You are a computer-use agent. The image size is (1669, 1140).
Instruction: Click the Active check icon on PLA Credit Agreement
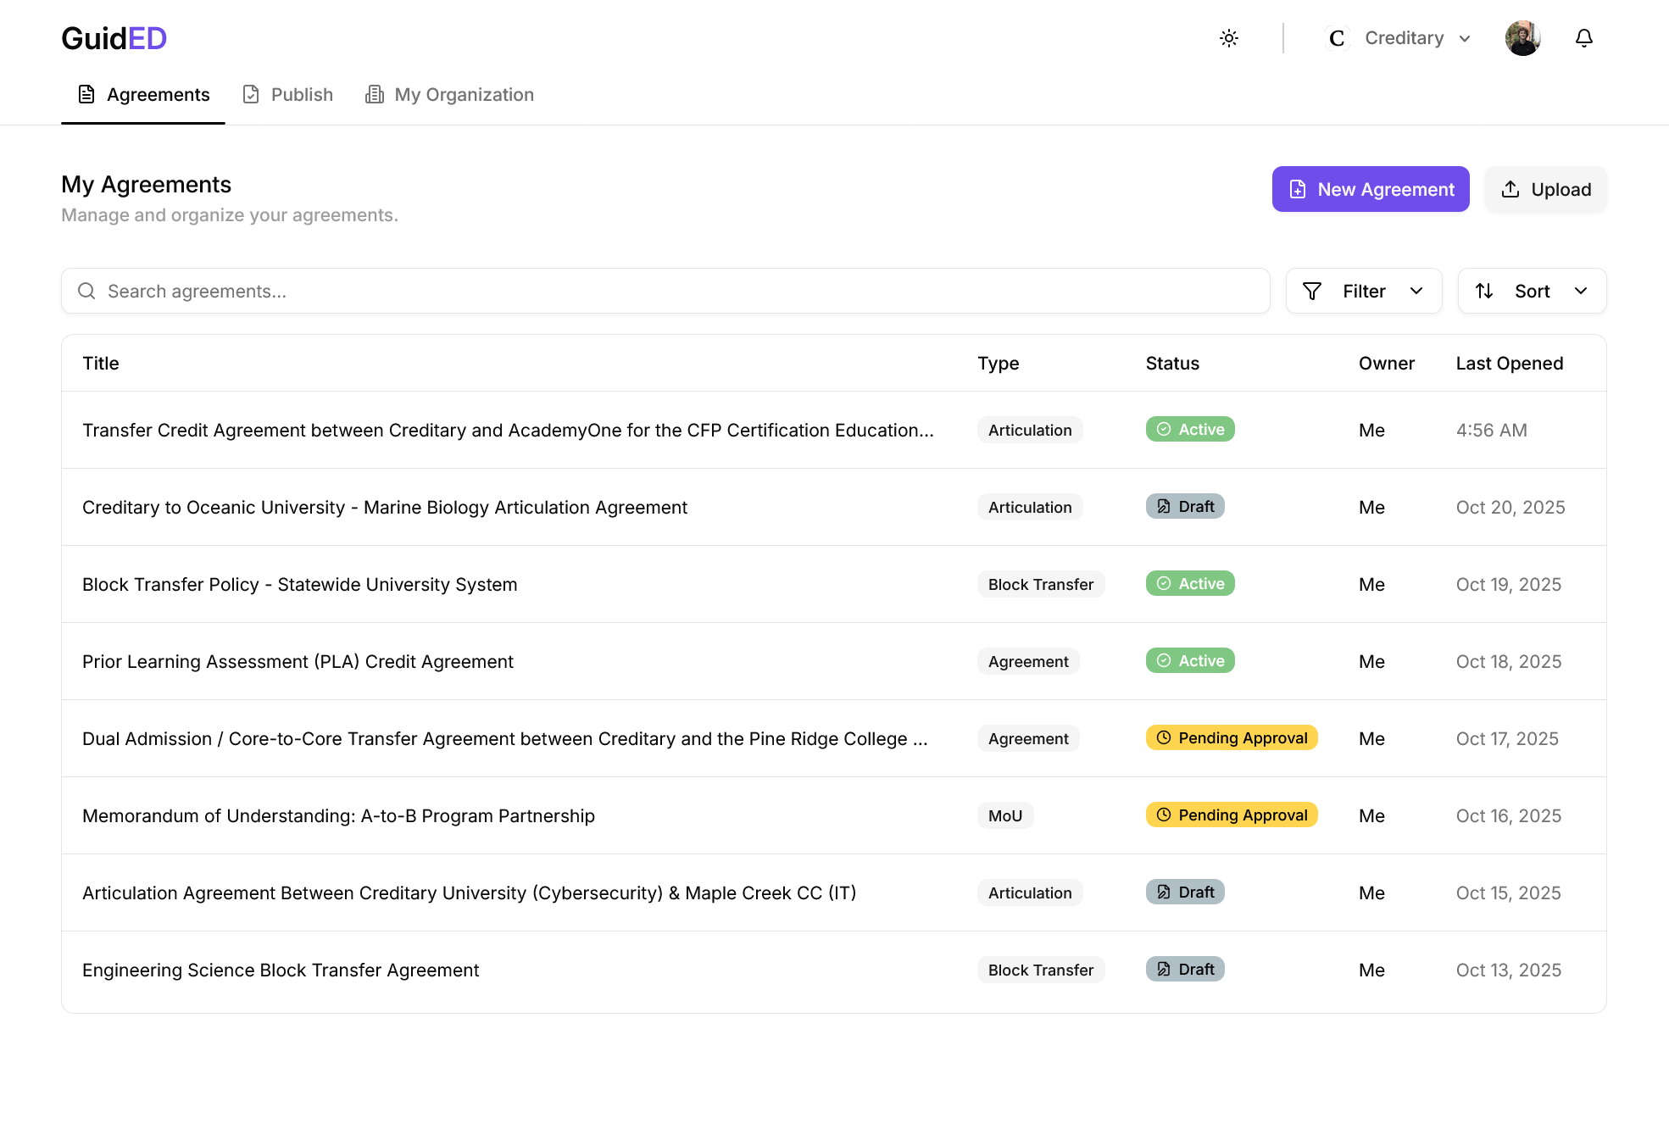pos(1163,660)
